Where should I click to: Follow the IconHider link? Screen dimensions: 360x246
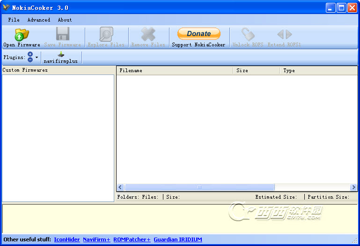(x=67, y=239)
